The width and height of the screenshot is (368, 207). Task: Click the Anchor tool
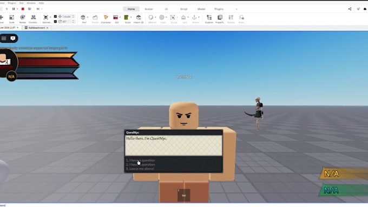[195, 19]
